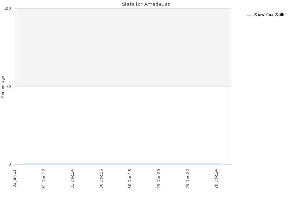Click the 30.Dec.18 x-axis label
293x219 pixels.
130,178
